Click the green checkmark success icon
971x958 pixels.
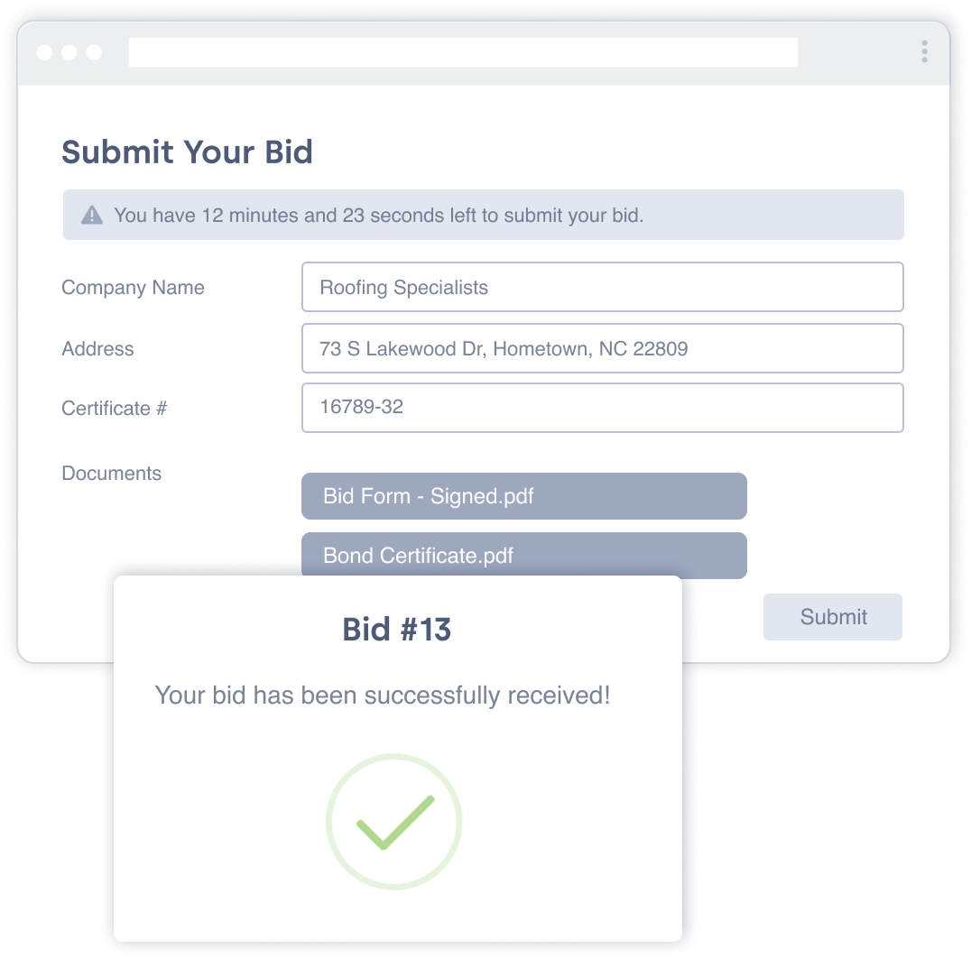click(394, 821)
